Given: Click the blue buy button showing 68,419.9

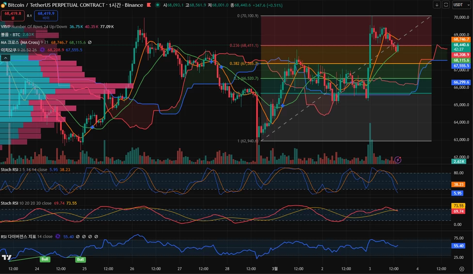Looking at the screenshot, I should coord(46,15).
